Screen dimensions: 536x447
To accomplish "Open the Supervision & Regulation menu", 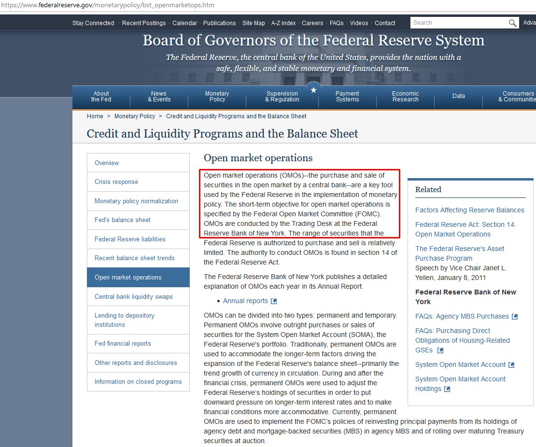I will (x=282, y=97).
